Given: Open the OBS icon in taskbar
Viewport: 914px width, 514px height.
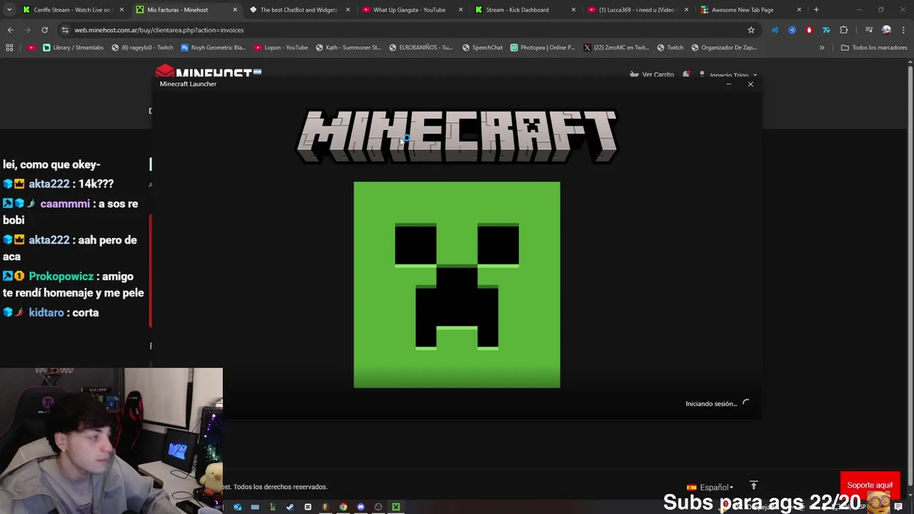Looking at the screenshot, I should [x=378, y=507].
